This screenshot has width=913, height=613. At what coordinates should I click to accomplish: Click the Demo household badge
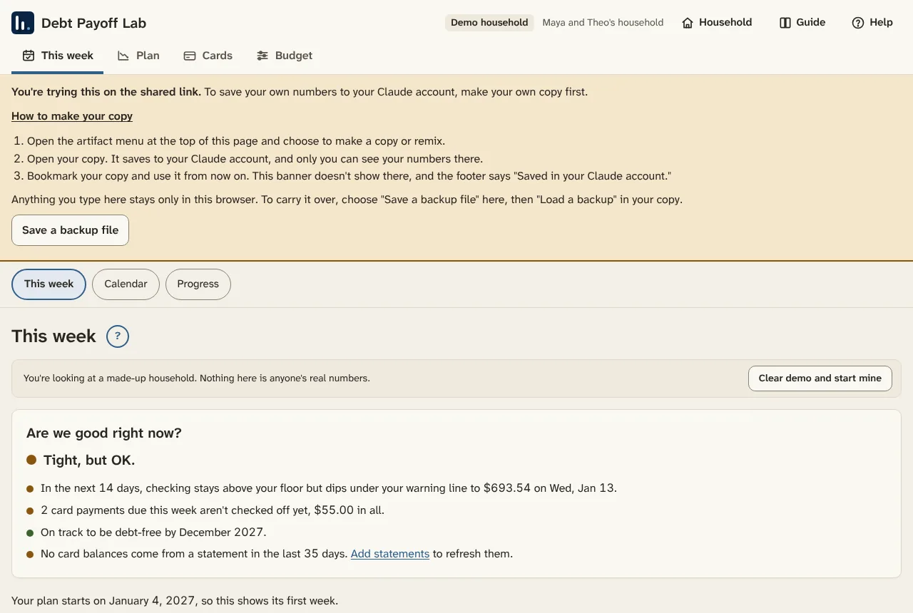click(x=489, y=23)
